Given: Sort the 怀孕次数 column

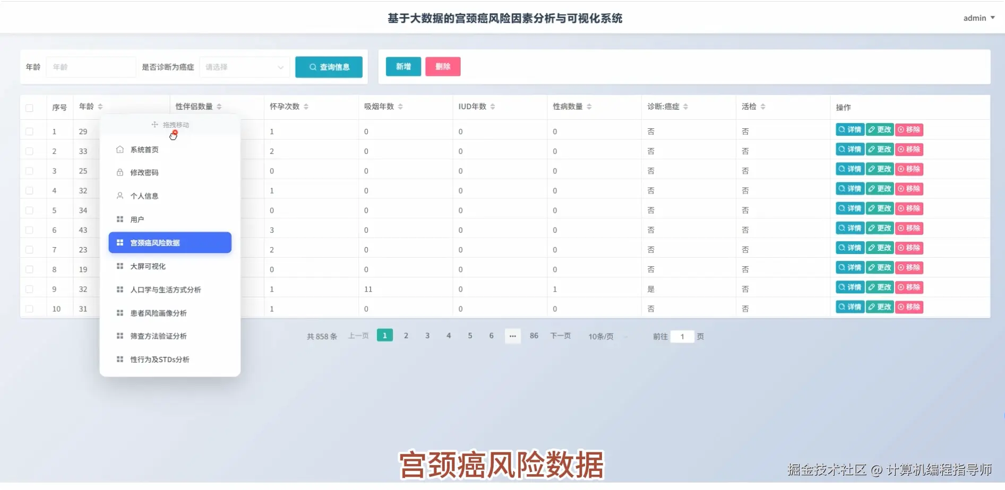Looking at the screenshot, I should (x=306, y=107).
